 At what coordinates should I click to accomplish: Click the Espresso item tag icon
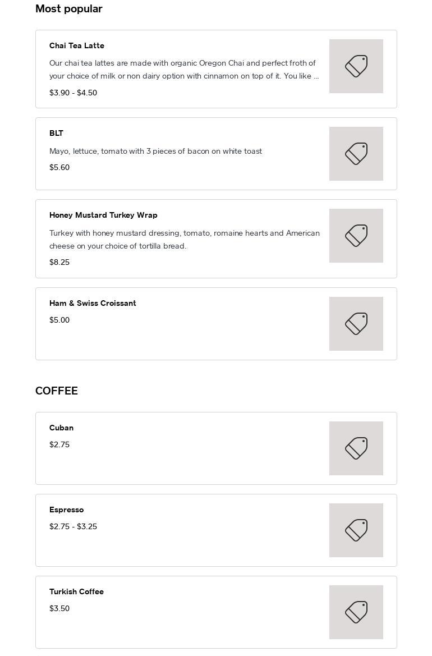[356, 530]
